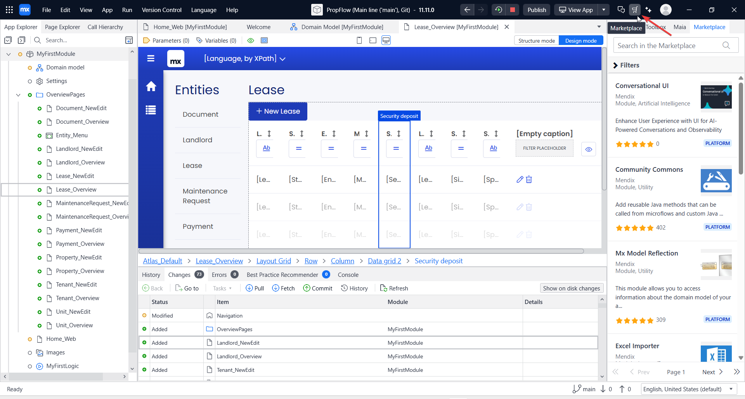Click the expand all icon in App Explorer
This screenshot has width=745, height=399.
coord(22,40)
